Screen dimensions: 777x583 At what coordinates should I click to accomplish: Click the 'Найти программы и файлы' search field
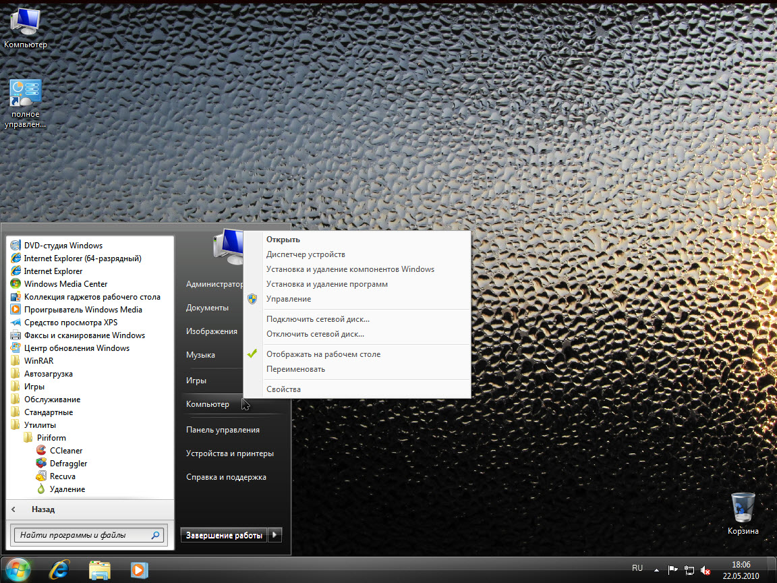[x=81, y=535]
